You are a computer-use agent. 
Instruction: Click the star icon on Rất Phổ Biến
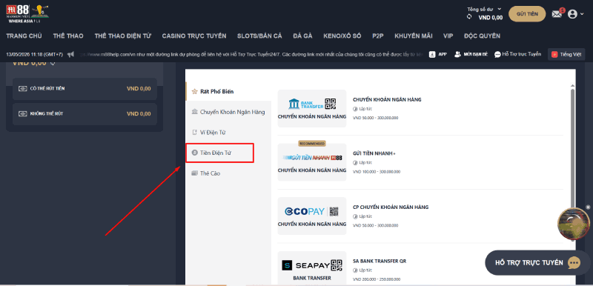(194, 91)
